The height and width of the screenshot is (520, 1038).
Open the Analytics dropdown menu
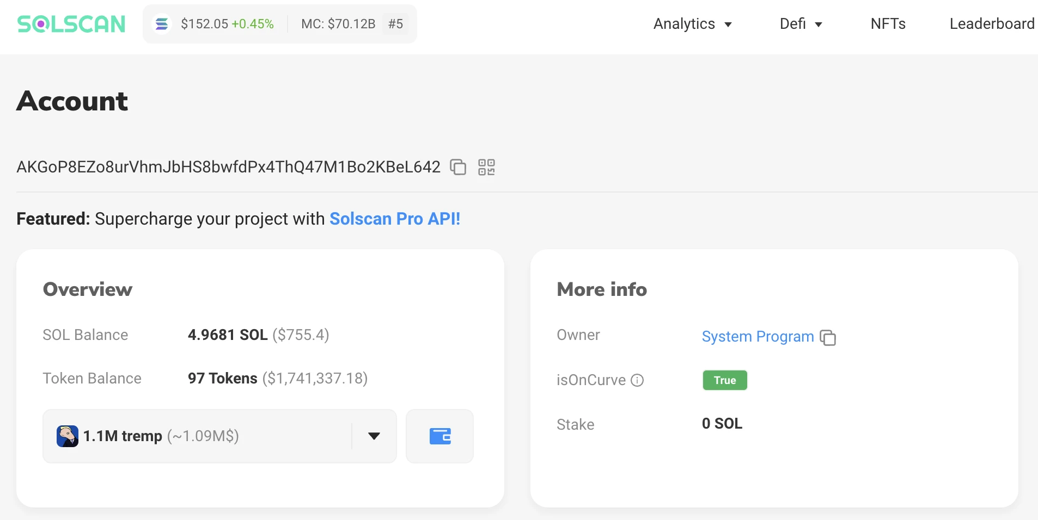click(692, 24)
